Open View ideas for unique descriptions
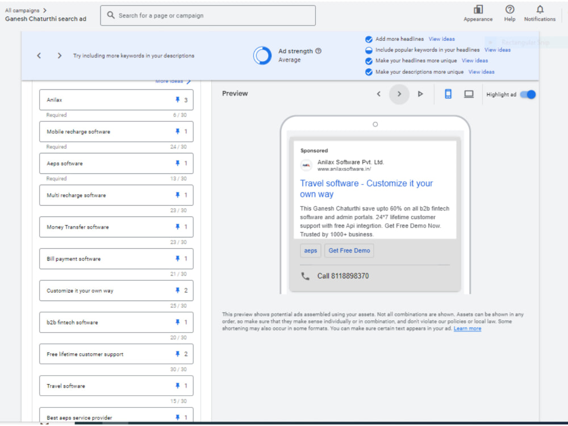The width and height of the screenshot is (568, 426). point(481,72)
